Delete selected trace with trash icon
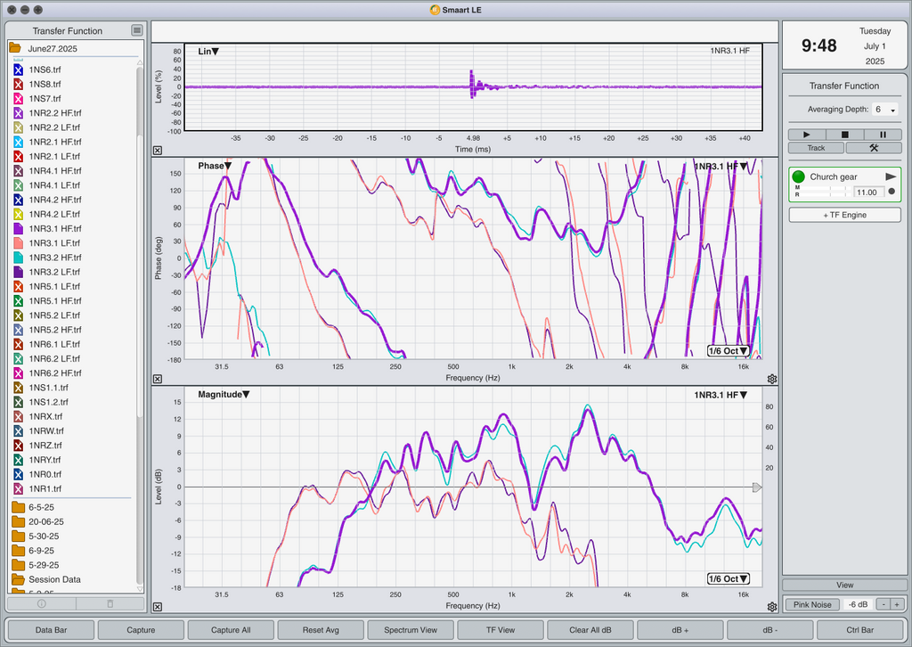The height and width of the screenshot is (647, 912). (110, 604)
